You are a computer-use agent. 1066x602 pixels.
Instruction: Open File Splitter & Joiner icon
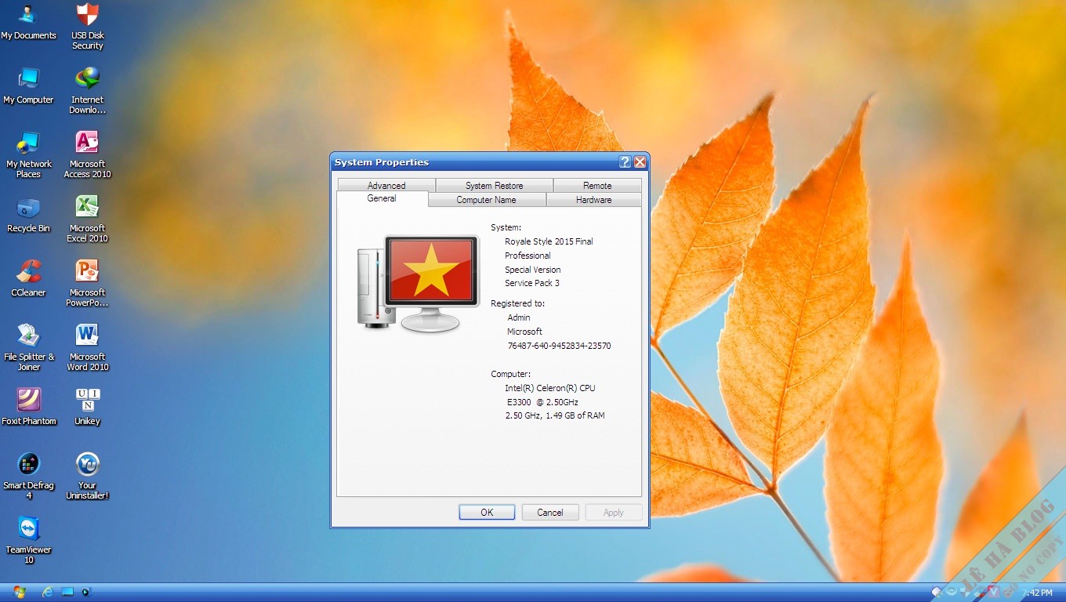tap(29, 348)
